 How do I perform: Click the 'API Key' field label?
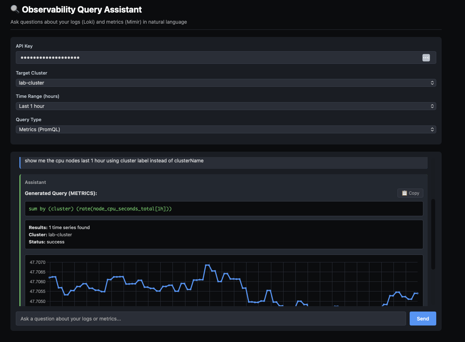point(24,46)
